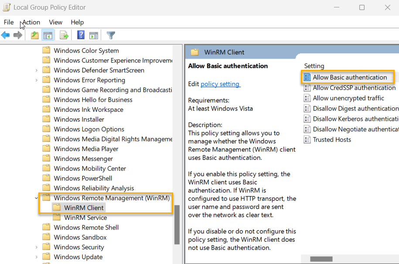Click the Filter settings icon

(x=110, y=35)
